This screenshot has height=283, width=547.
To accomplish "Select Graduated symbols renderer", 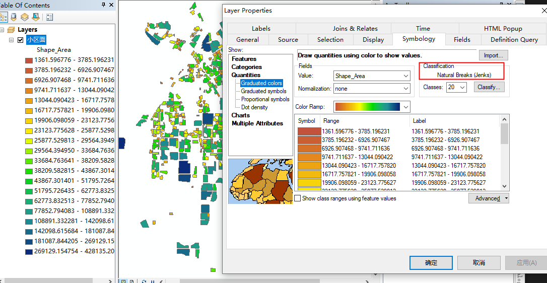I will coord(263,91).
